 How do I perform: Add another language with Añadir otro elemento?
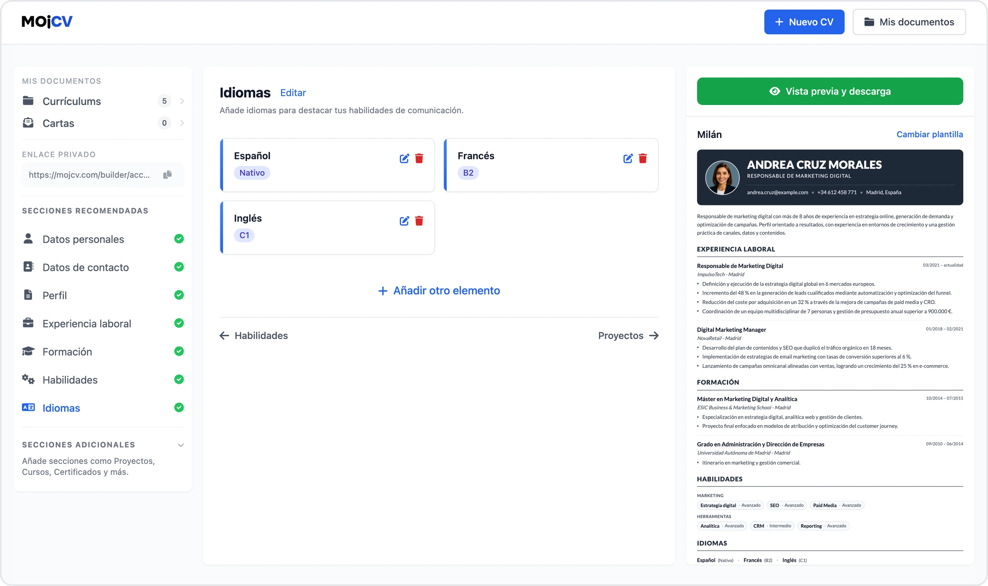click(439, 291)
